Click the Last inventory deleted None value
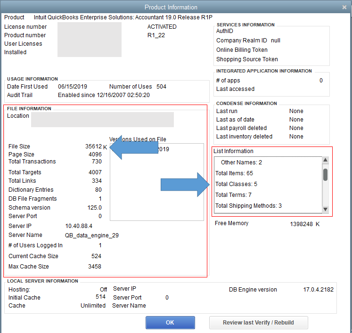The height and width of the screenshot is (333, 352). pyautogui.click(x=296, y=137)
